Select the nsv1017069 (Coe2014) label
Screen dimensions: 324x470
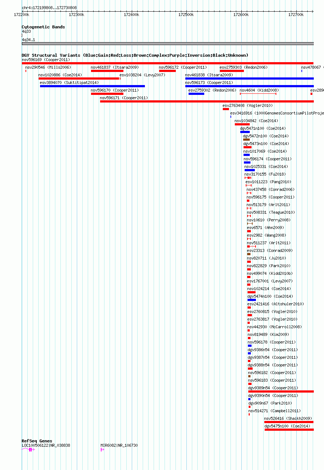[265, 151]
